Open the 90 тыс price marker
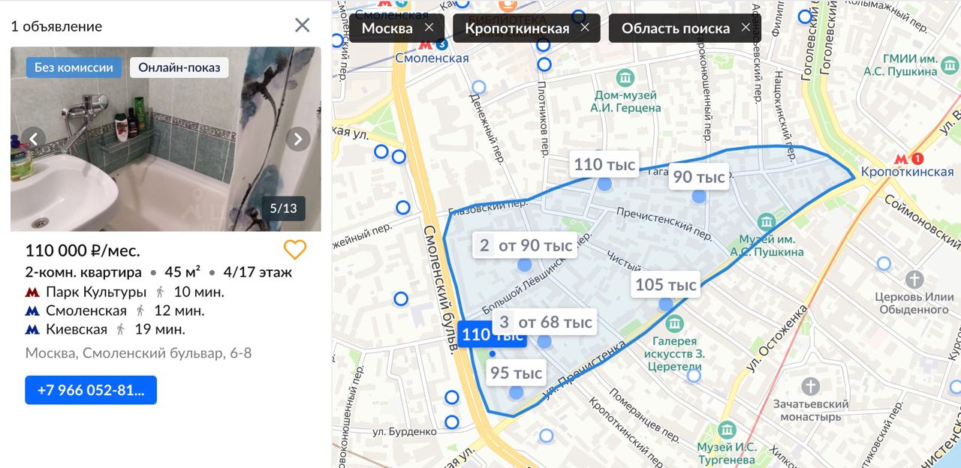This screenshot has height=468, width=961. pyautogui.click(x=699, y=177)
